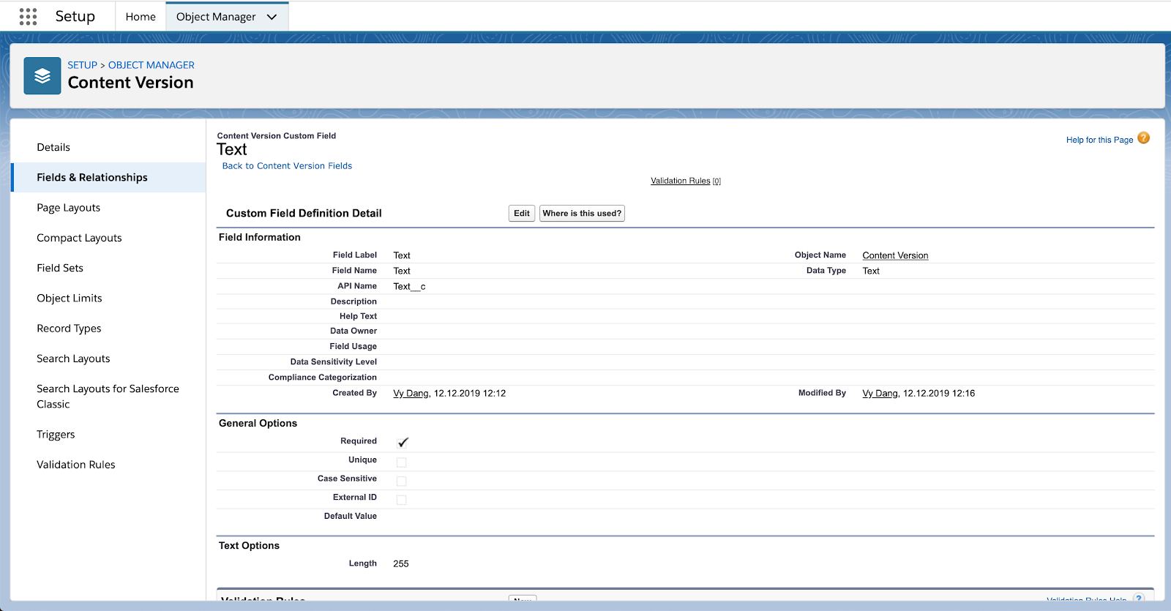Open Object Limits in the sidebar

coord(70,298)
